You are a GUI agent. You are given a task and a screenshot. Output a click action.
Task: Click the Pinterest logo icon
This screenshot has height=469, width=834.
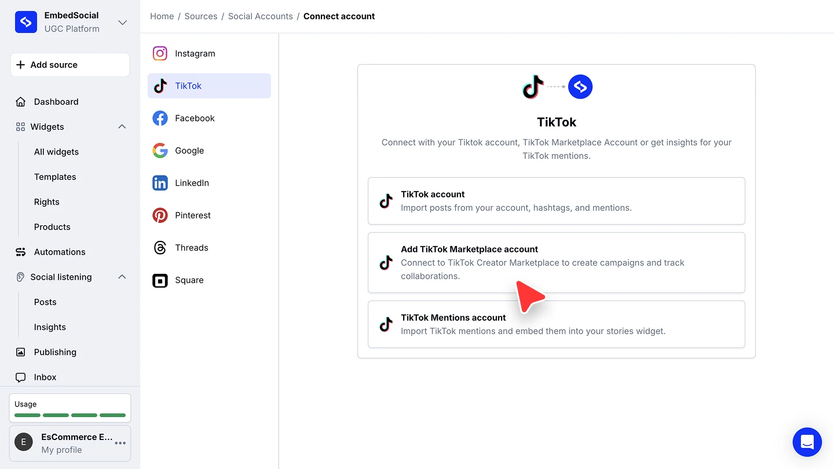[160, 215]
